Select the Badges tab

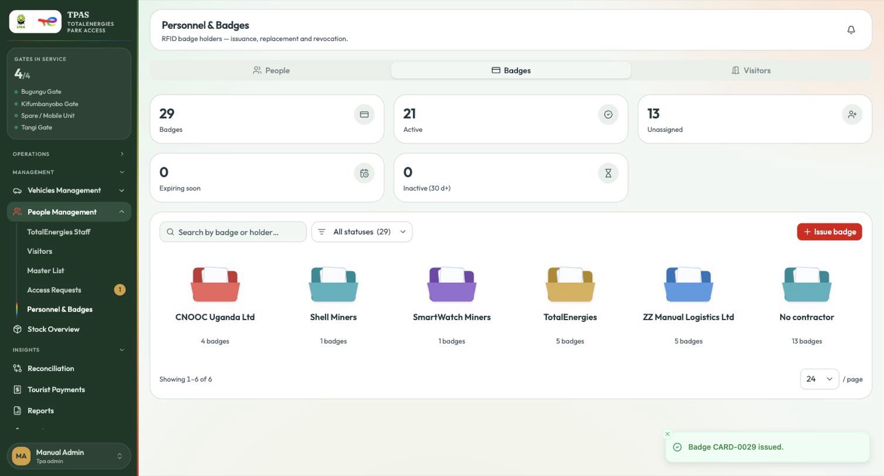pos(511,71)
